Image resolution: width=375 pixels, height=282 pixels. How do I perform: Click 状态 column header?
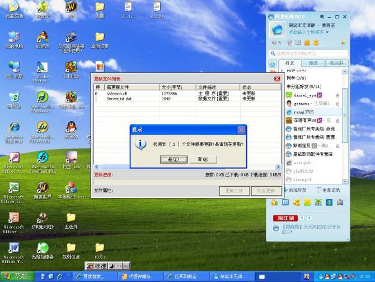pos(260,87)
